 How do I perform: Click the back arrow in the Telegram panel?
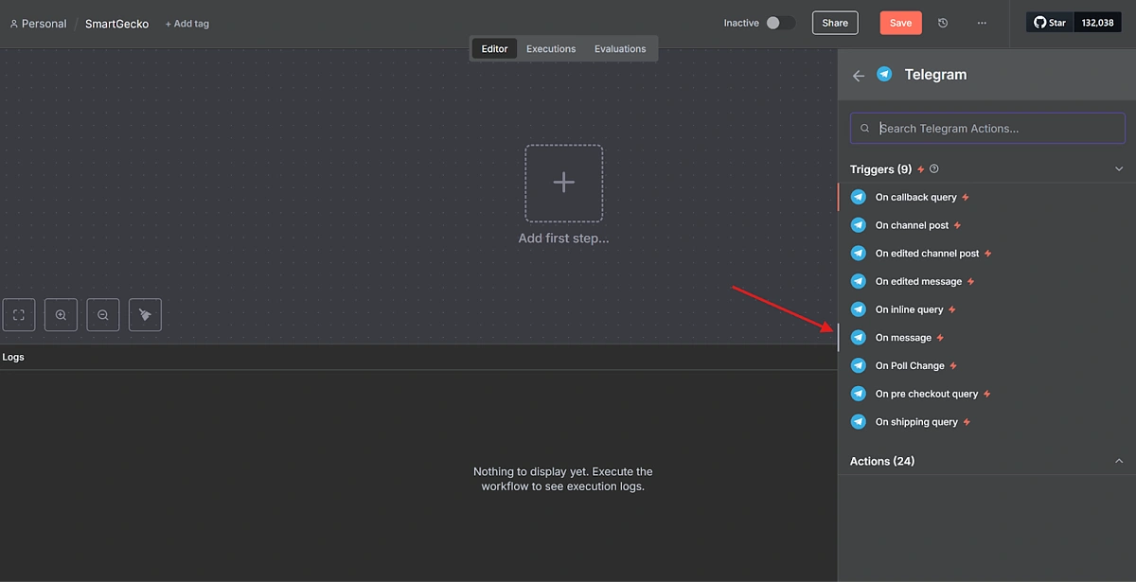[x=858, y=76]
